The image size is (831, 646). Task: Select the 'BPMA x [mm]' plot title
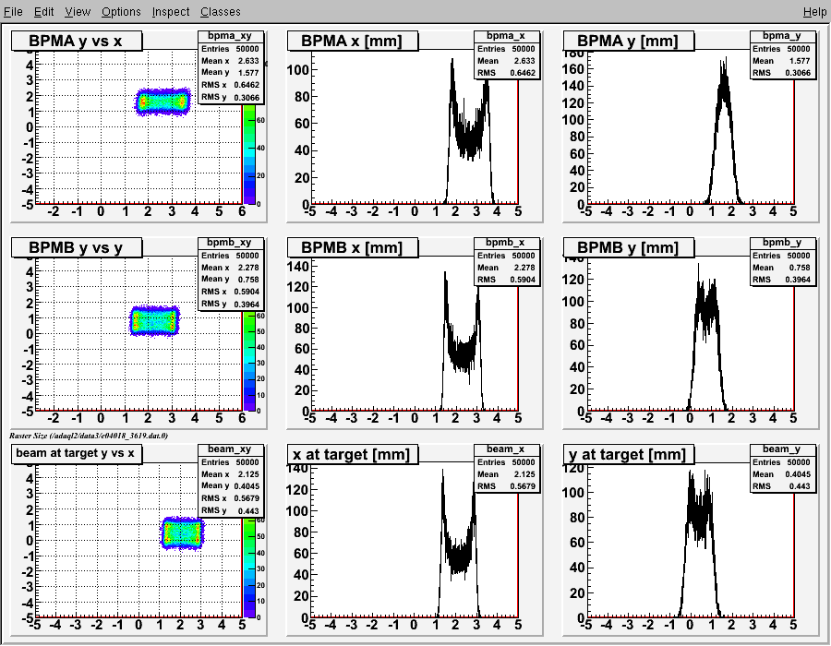[353, 41]
